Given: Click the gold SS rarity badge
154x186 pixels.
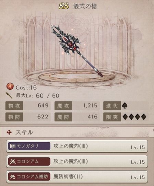Looking at the screenshot, I should coord(64,6).
